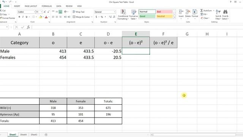Screen dimensions: 243x137
Task: Expand Merge & Center dropdown arrow
Action: (x=92, y=17)
